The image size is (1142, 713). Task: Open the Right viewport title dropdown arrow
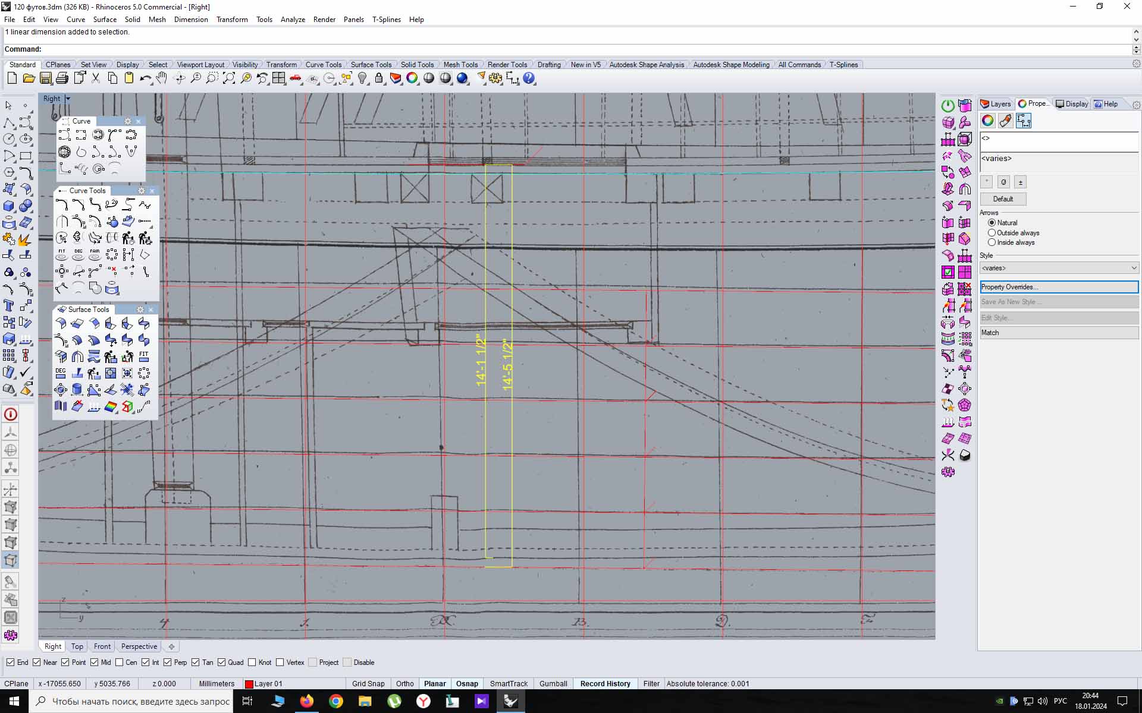(68, 99)
